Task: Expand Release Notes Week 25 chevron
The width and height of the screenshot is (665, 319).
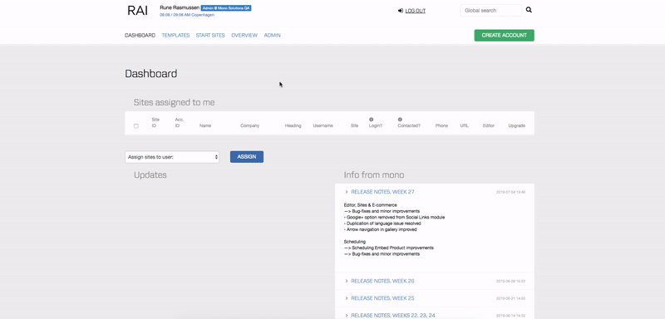Action: tap(347, 298)
